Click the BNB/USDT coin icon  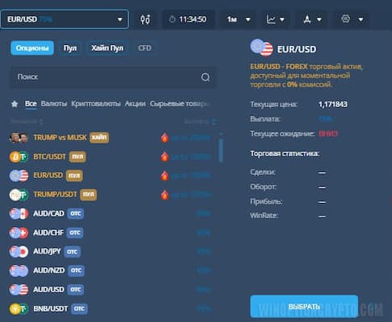click(x=19, y=309)
